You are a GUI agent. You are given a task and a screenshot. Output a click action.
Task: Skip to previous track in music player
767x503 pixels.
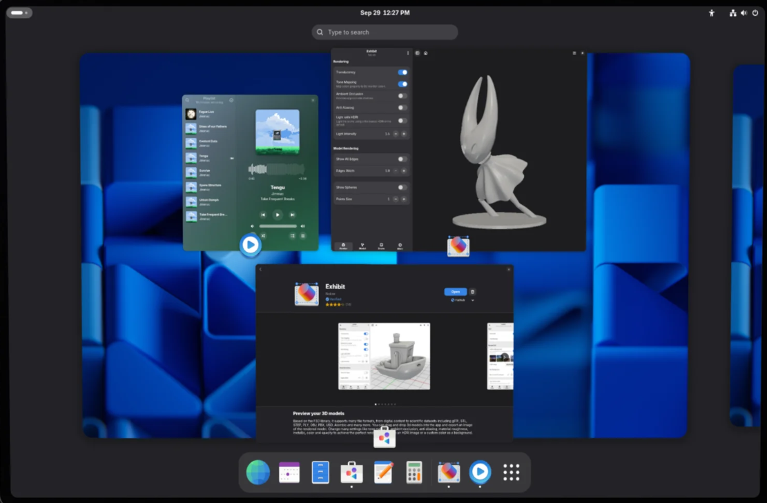263,215
